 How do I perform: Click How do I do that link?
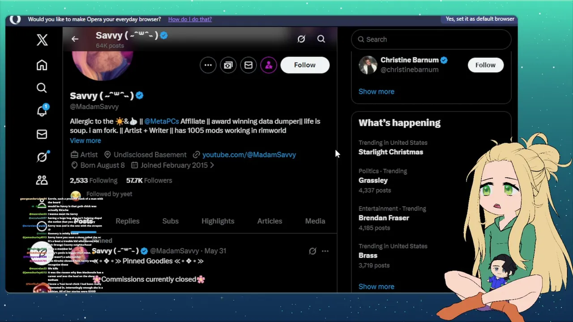click(x=190, y=19)
